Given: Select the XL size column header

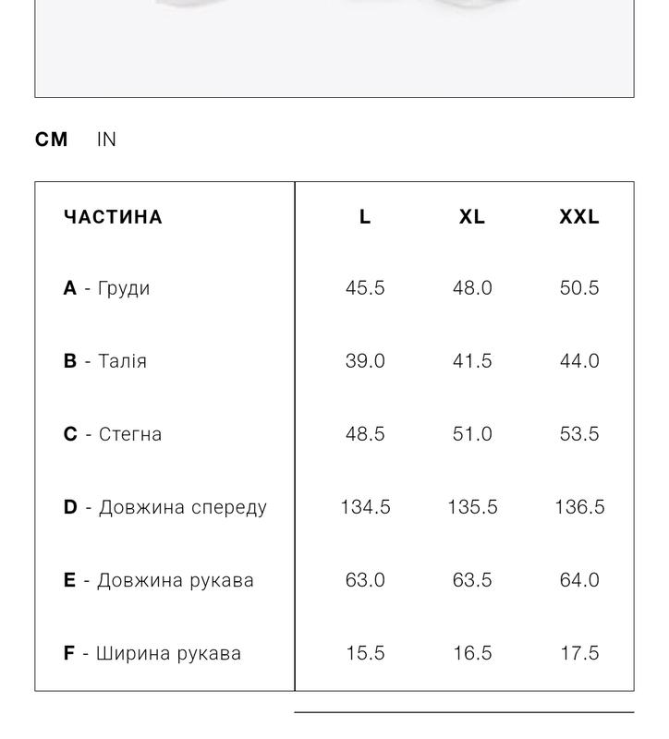Looking at the screenshot, I should [x=472, y=217].
